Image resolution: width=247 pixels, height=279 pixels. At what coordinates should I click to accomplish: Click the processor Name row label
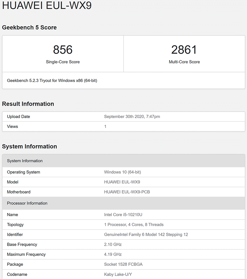pyautogui.click(x=12, y=215)
